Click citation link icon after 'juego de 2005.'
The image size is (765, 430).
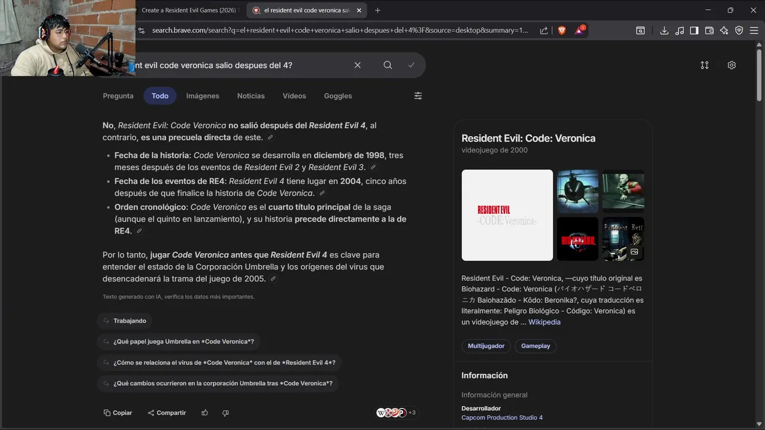(x=273, y=279)
